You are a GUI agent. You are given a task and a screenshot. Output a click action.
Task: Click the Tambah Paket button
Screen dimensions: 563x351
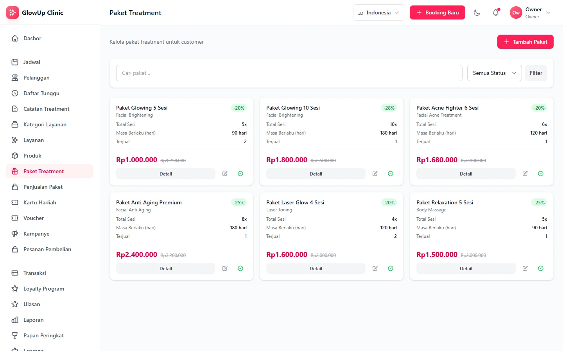tap(525, 42)
